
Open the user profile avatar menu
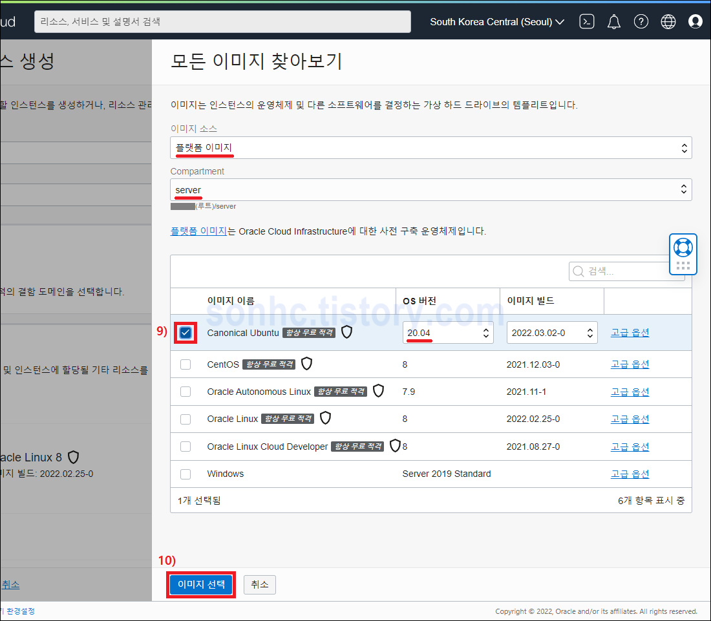(695, 21)
